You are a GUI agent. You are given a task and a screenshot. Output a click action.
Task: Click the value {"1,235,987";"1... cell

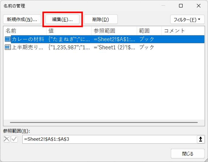tap(69, 47)
